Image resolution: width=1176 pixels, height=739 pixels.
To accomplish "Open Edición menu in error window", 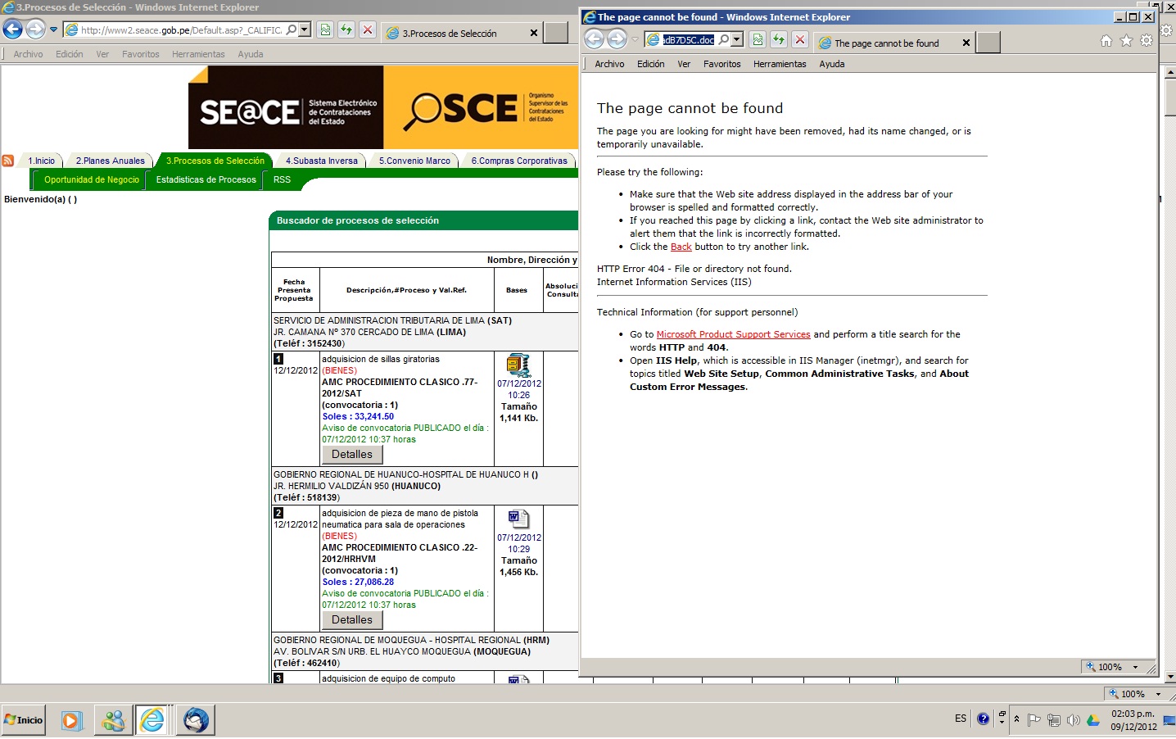I will pyautogui.click(x=650, y=64).
